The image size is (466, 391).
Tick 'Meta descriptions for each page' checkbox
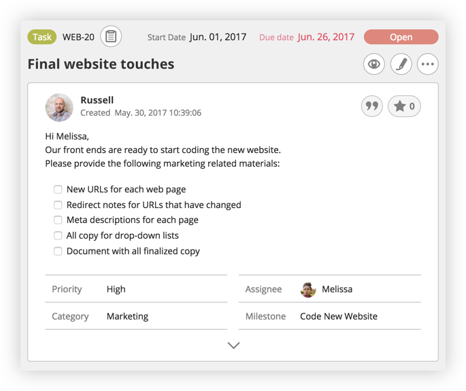59,220
